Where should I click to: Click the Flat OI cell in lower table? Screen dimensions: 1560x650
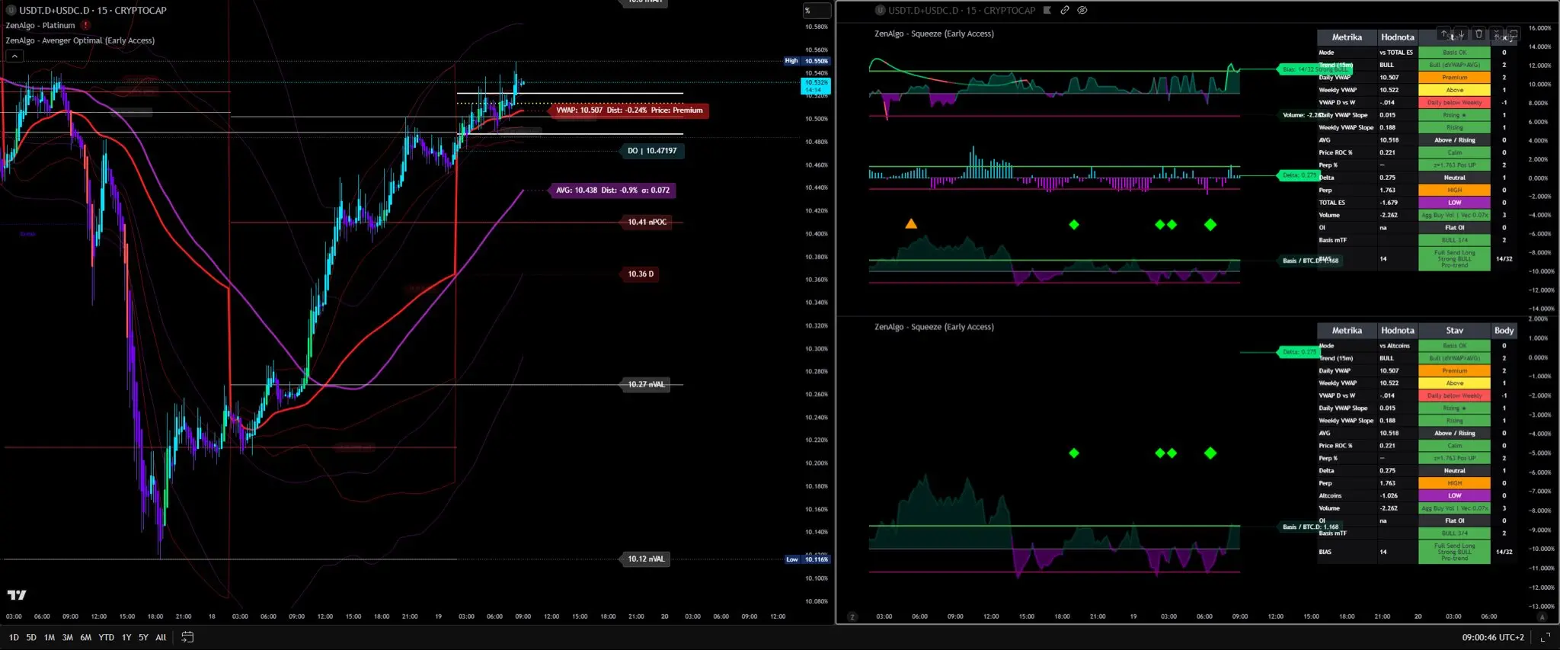pyautogui.click(x=1454, y=521)
